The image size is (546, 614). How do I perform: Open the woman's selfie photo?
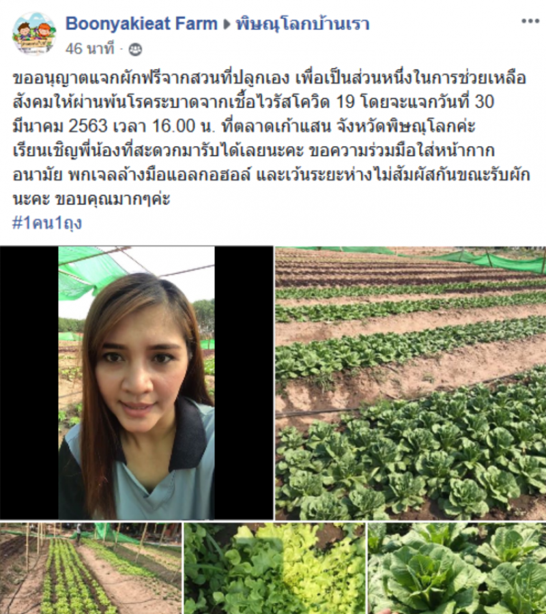point(136,383)
